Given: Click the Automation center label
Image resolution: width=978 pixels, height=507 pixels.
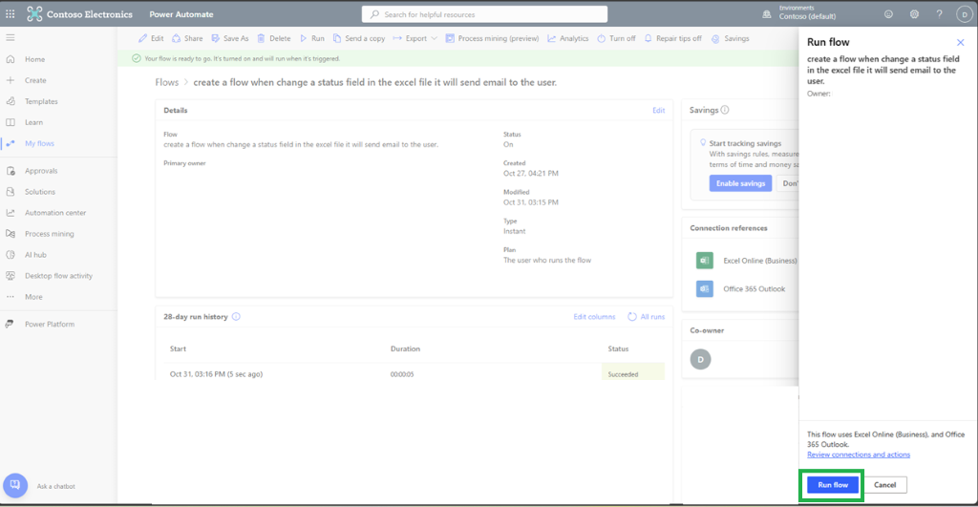Looking at the screenshot, I should pos(55,213).
